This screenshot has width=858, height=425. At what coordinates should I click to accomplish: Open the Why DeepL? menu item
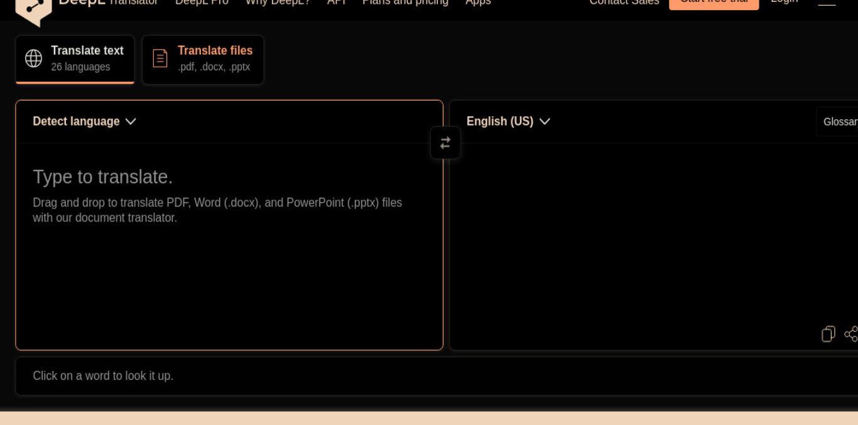click(x=278, y=3)
